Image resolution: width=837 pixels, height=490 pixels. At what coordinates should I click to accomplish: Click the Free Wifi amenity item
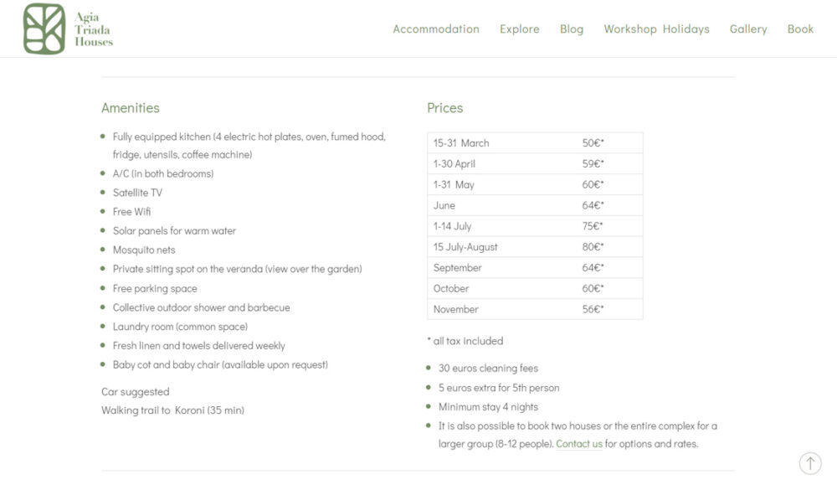point(132,212)
